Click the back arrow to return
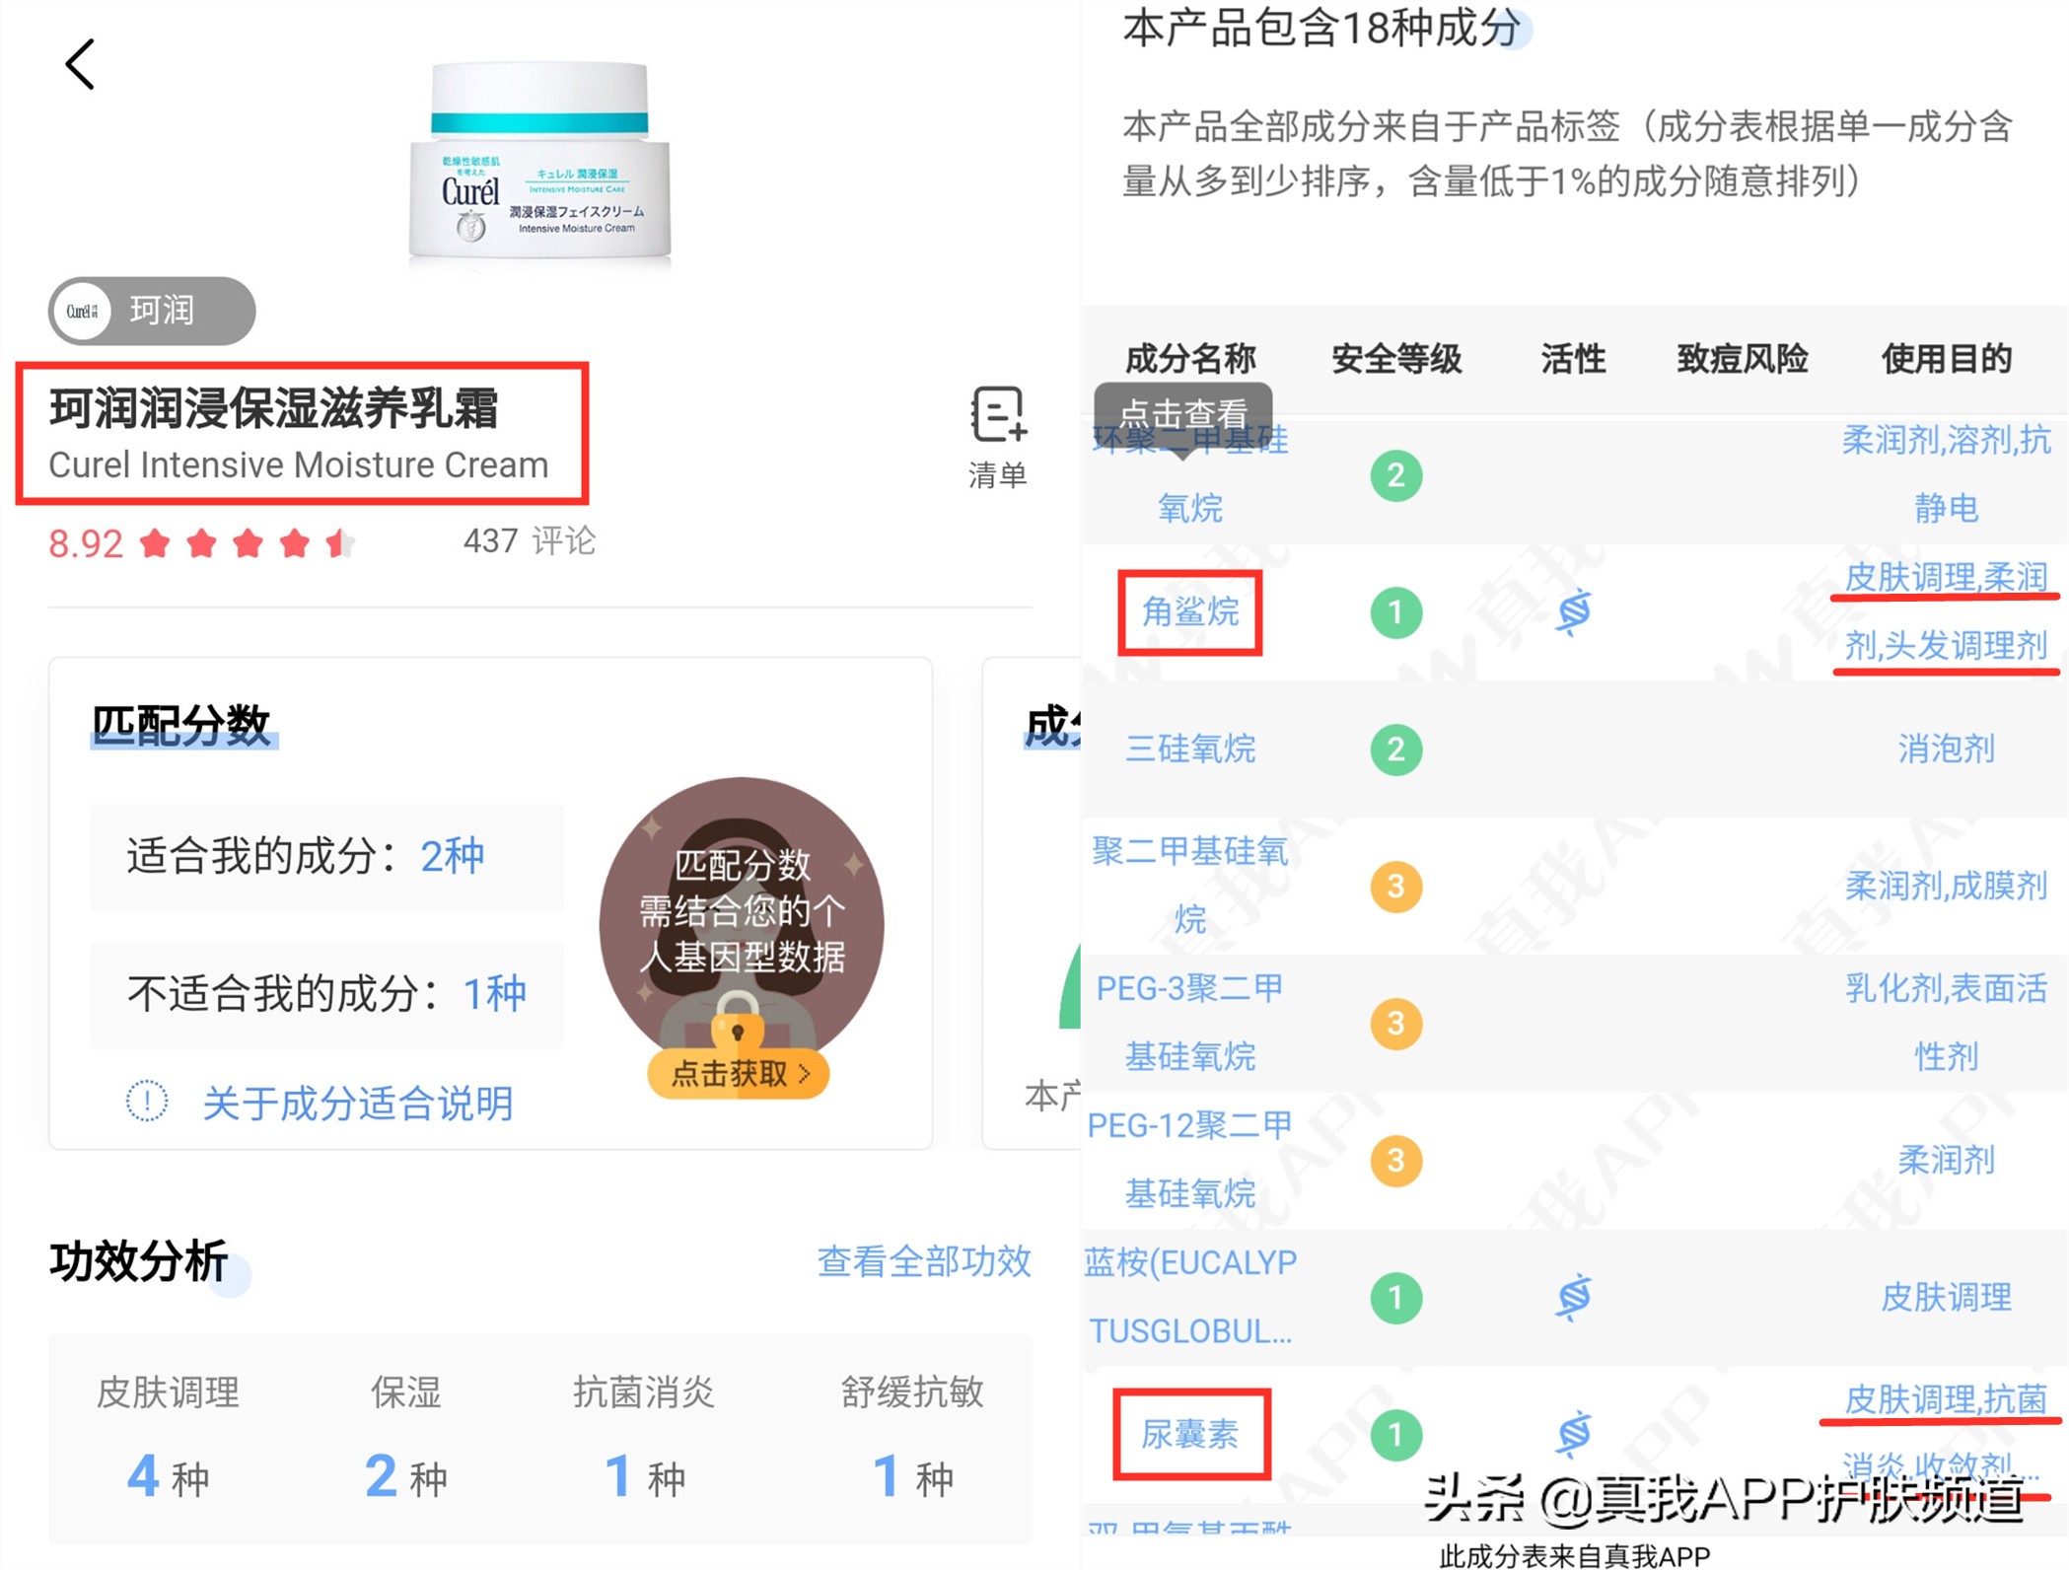Screen dimensions: 2069x1570 click(79, 63)
